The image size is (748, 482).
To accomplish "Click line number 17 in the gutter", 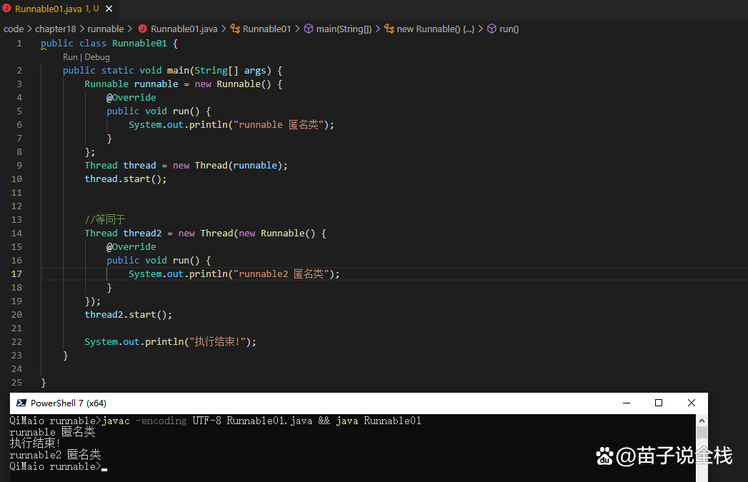I will coord(16,273).
